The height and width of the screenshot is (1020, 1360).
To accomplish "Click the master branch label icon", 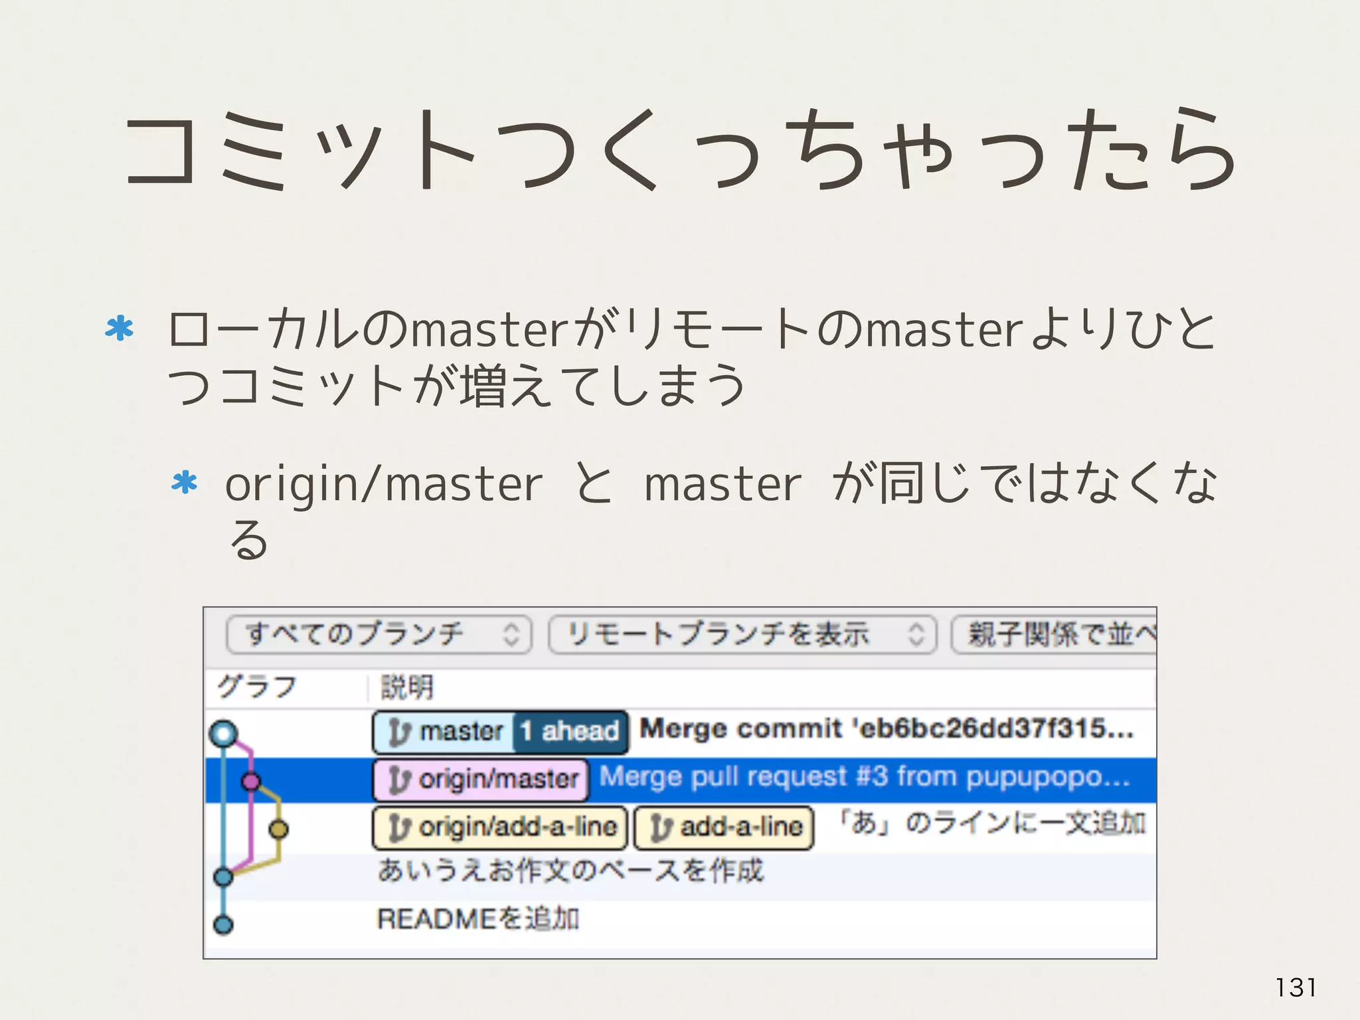I will point(398,732).
